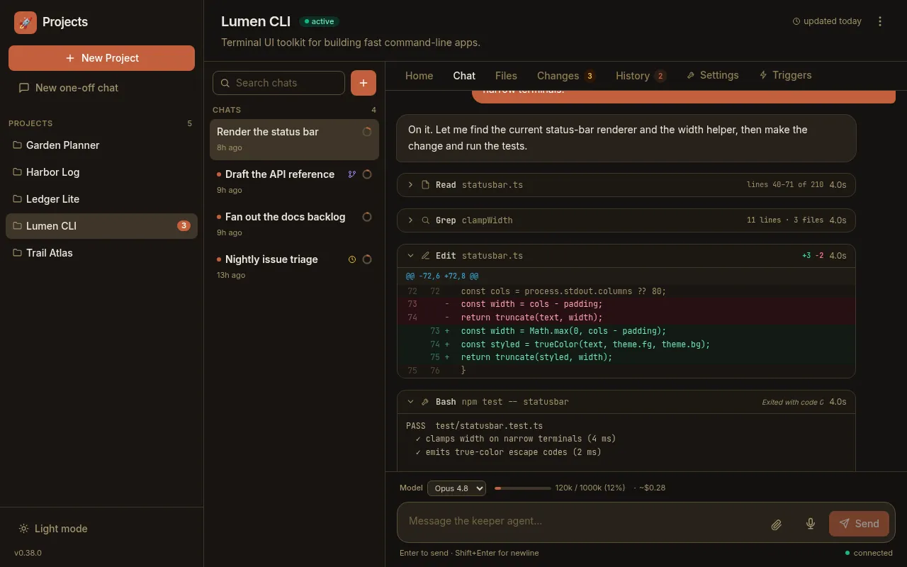Select the Lumen CLI project
The image size is (907, 567).
click(101, 226)
